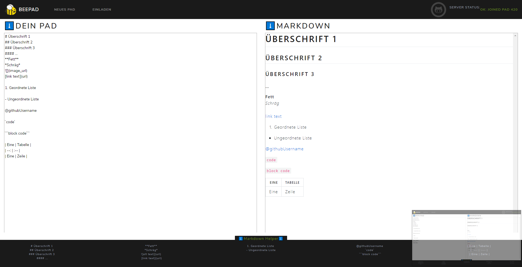The height and width of the screenshot is (267, 522).
Task: Insert the '`code`' snippet from helper
Action: [369, 250]
